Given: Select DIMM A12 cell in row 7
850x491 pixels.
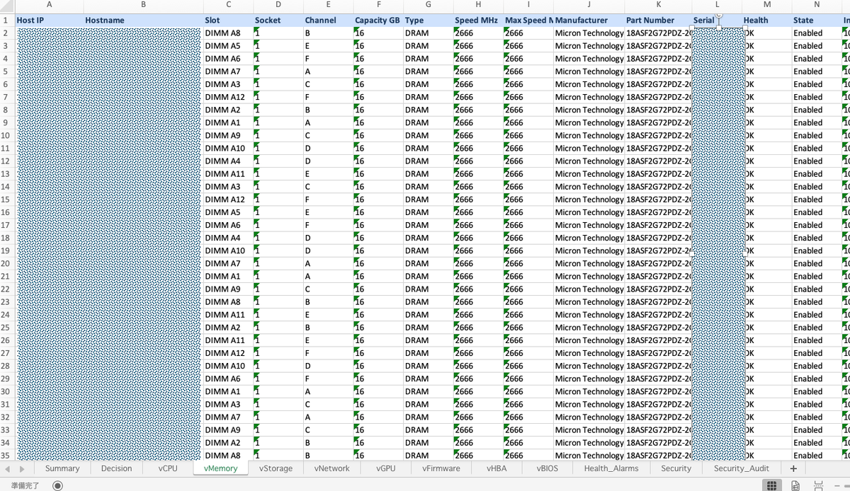Looking at the screenshot, I should tap(228, 97).
